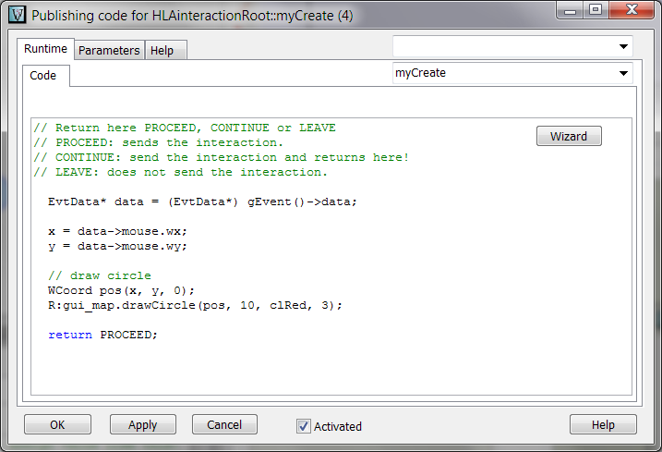Select the Code sub-tab
This screenshot has width=662, height=452.
43,76
